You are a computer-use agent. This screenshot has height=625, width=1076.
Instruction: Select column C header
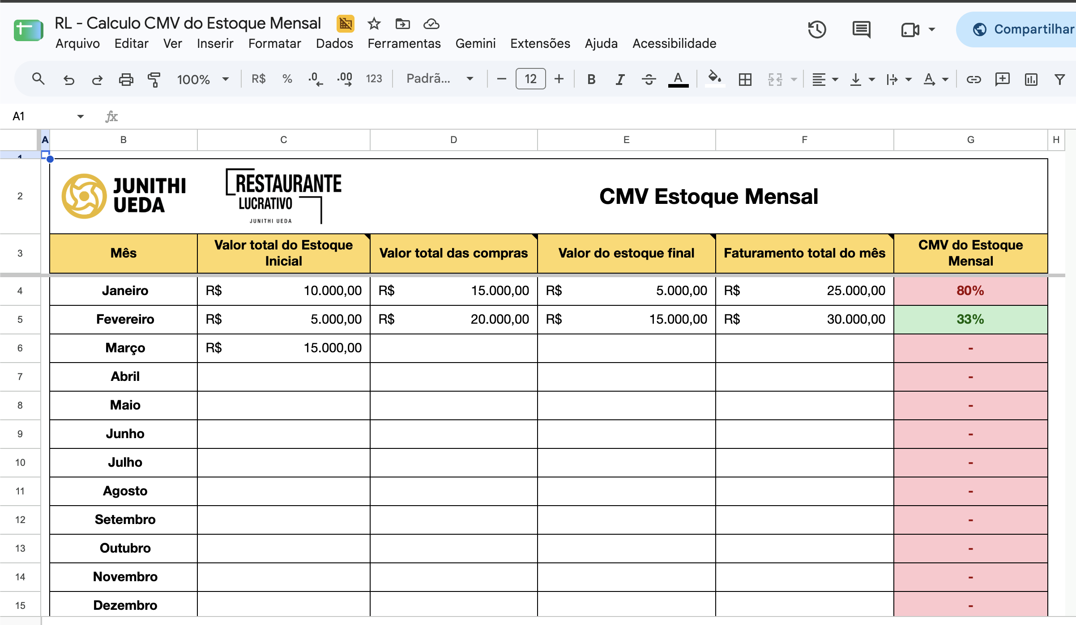click(x=284, y=140)
